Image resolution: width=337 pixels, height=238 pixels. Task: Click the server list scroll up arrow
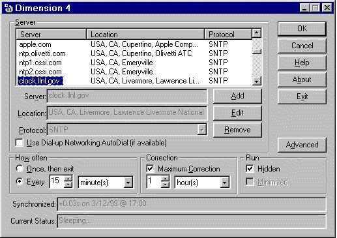[257, 33]
